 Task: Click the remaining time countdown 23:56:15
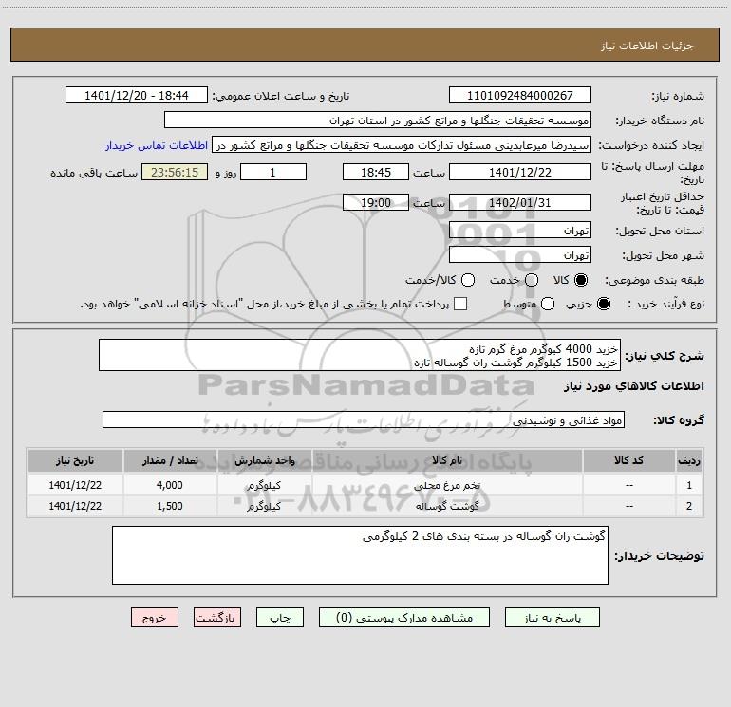click(x=175, y=172)
